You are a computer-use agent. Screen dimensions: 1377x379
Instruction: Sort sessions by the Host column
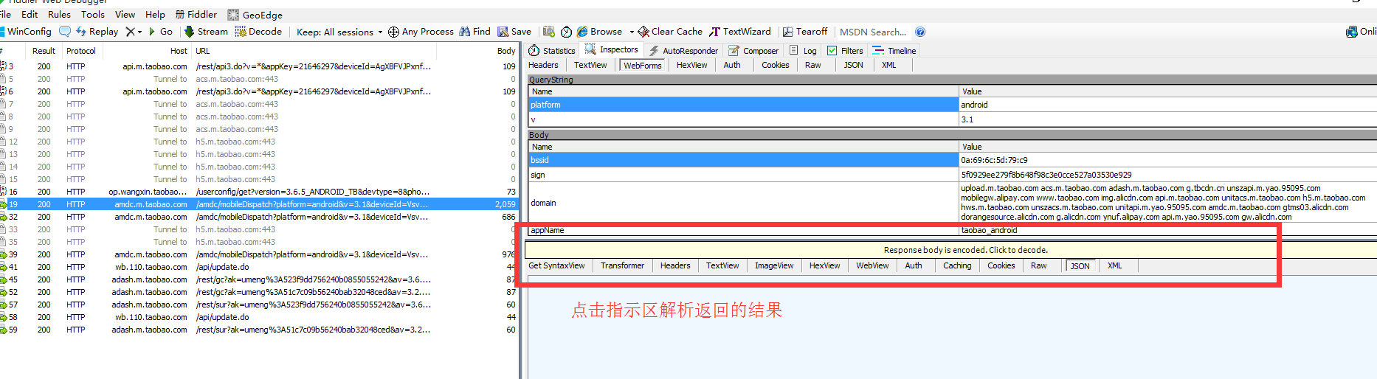click(x=179, y=51)
